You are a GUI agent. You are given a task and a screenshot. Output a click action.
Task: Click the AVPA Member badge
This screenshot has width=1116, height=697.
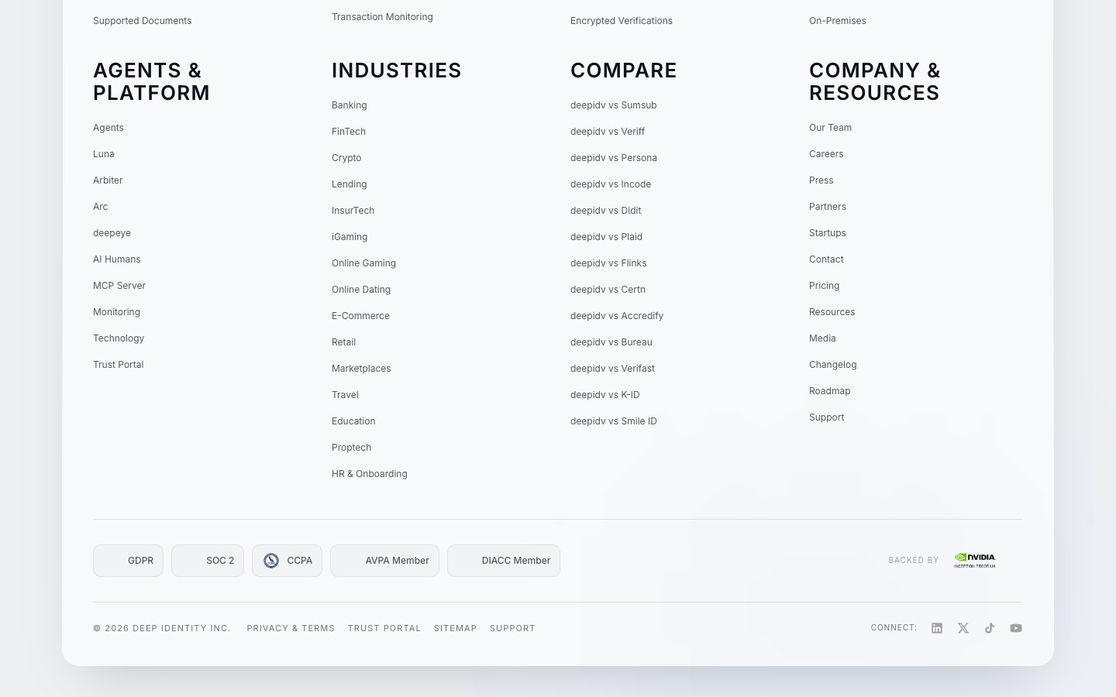pos(384,561)
